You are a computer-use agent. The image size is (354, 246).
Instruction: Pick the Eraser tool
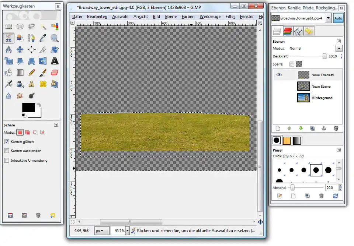tap(55, 73)
